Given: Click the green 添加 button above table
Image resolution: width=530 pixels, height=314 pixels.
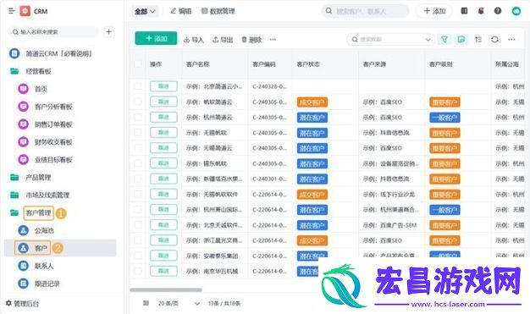Looking at the screenshot, I should (156, 39).
